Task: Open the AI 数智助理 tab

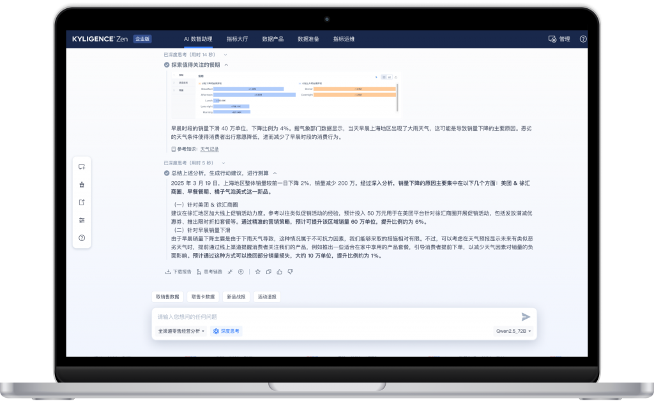Action: (198, 39)
